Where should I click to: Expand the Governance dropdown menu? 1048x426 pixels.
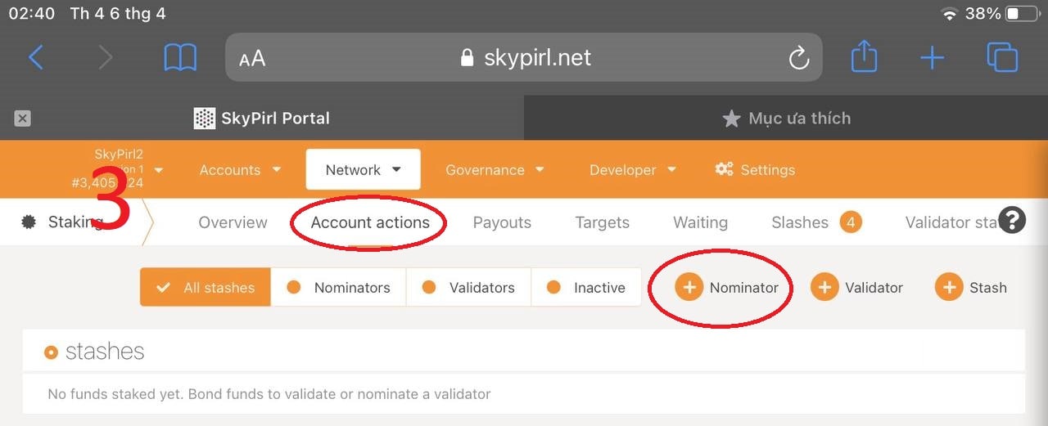pyautogui.click(x=495, y=170)
